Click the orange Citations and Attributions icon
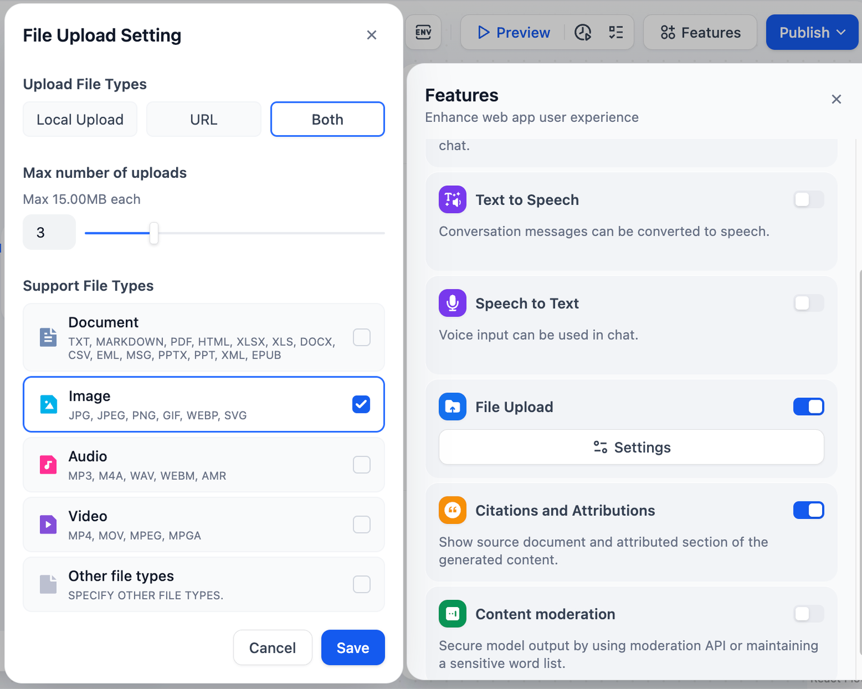The width and height of the screenshot is (862, 689). tap(452, 510)
